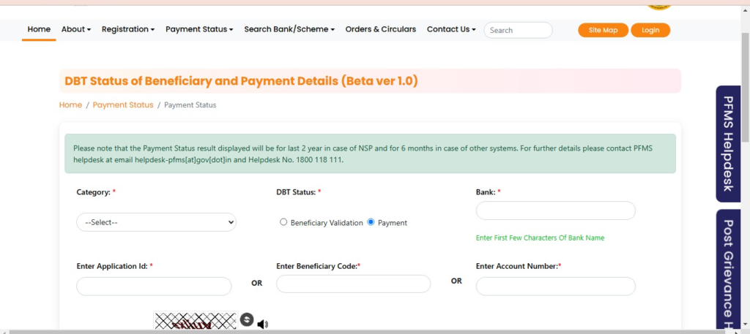Click the captcha image
750x334 pixels.
(x=195, y=321)
